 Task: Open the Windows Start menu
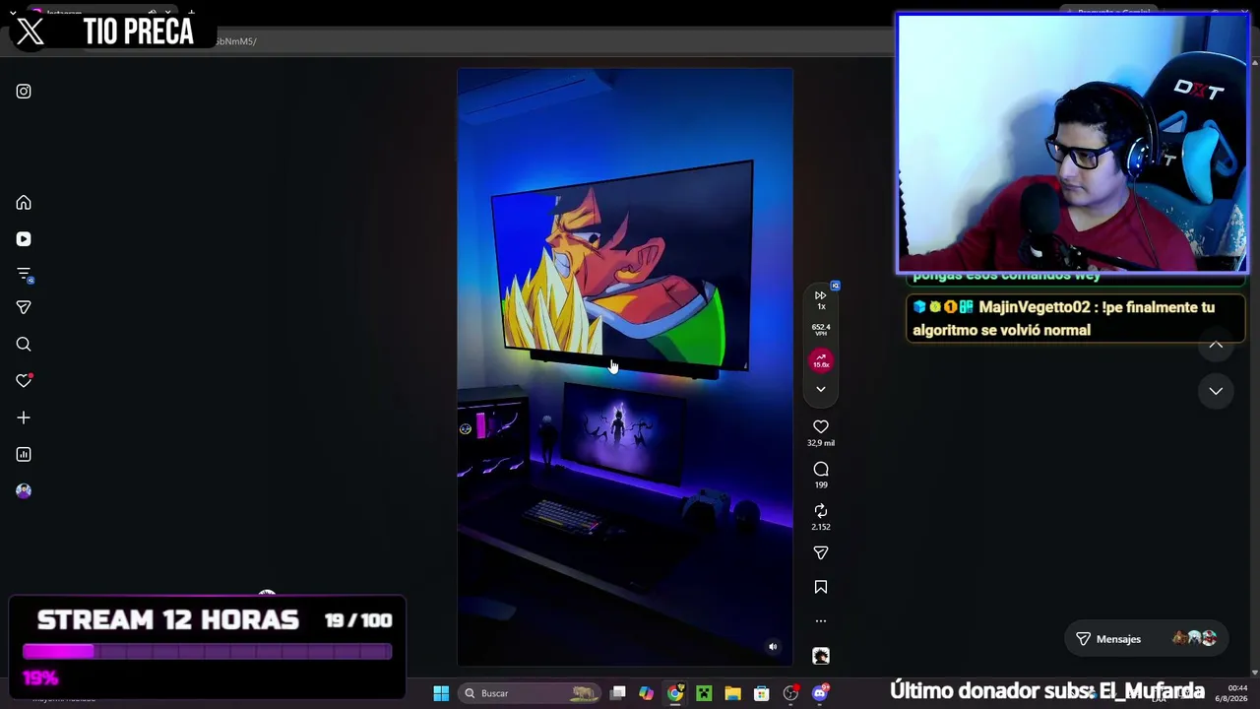(x=441, y=693)
